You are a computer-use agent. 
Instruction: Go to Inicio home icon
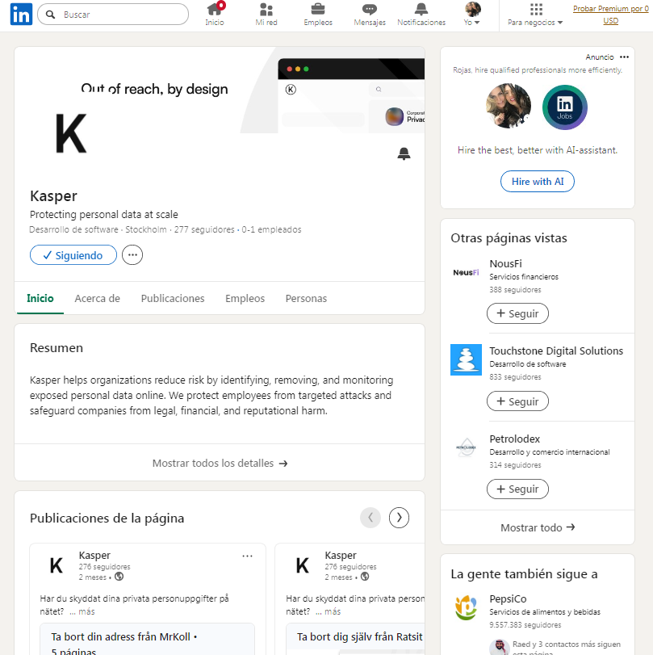point(215,15)
